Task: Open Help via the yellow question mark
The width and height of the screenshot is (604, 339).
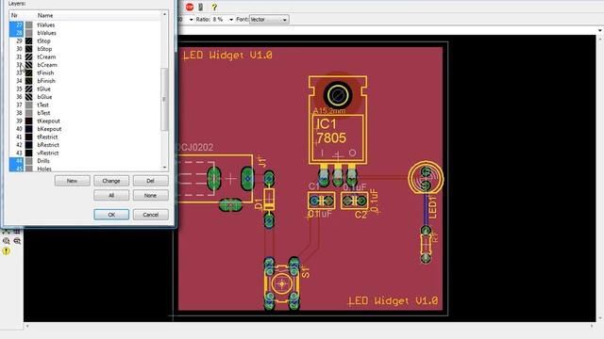Action: (x=214, y=7)
